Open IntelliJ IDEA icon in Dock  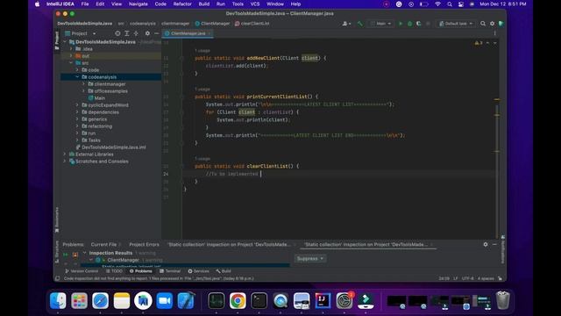(x=323, y=300)
